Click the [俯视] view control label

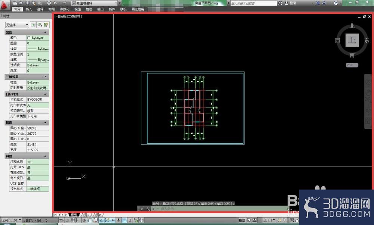point(63,16)
